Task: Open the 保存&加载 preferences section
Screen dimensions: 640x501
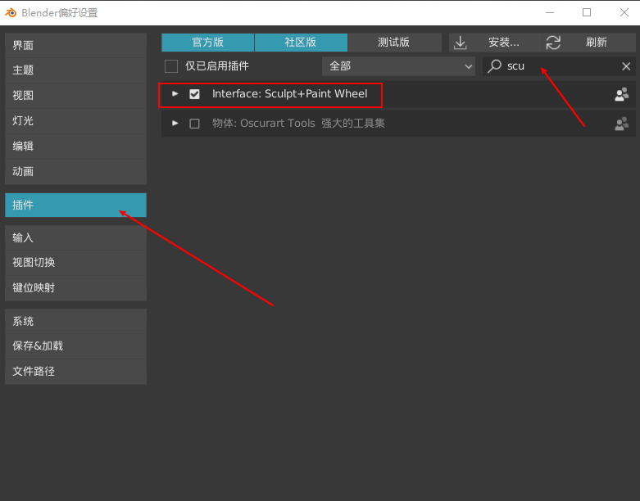Action: [x=75, y=346]
